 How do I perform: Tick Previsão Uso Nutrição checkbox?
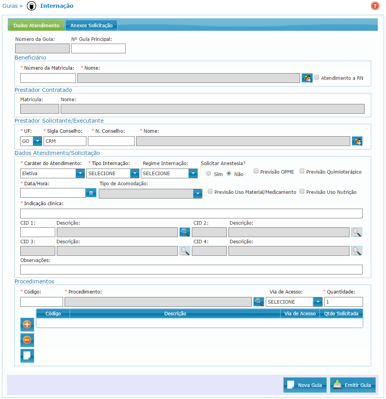302,192
